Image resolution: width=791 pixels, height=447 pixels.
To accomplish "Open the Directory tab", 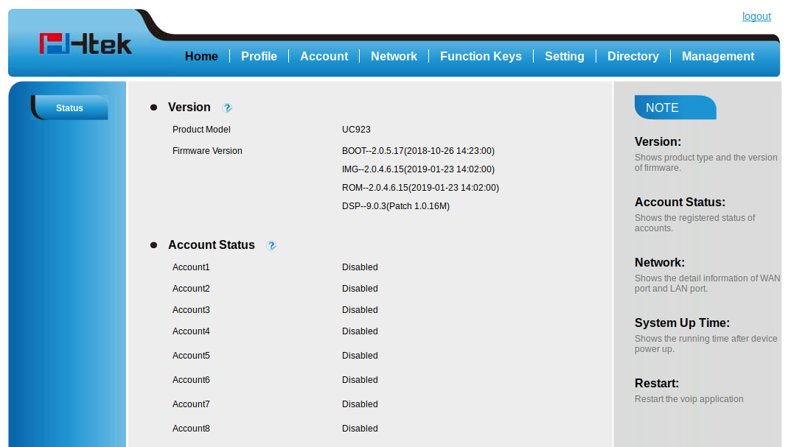I will click(633, 56).
